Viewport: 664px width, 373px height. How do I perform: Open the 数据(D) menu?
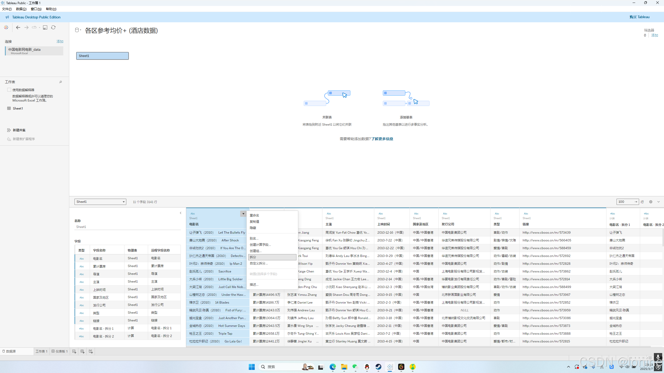pyautogui.click(x=21, y=9)
